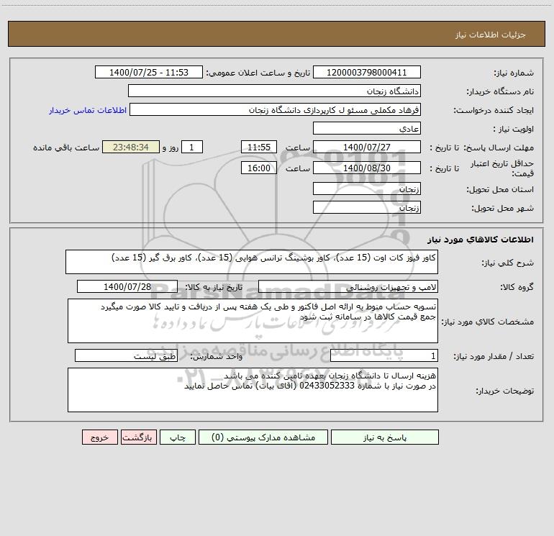The height and width of the screenshot is (536, 554).
Task: Click the goods specifications text area
Action: 253,321
